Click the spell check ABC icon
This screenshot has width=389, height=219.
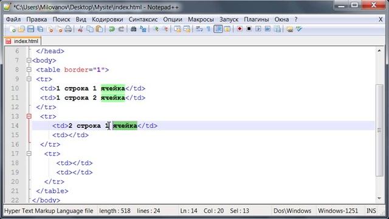click(x=299, y=29)
